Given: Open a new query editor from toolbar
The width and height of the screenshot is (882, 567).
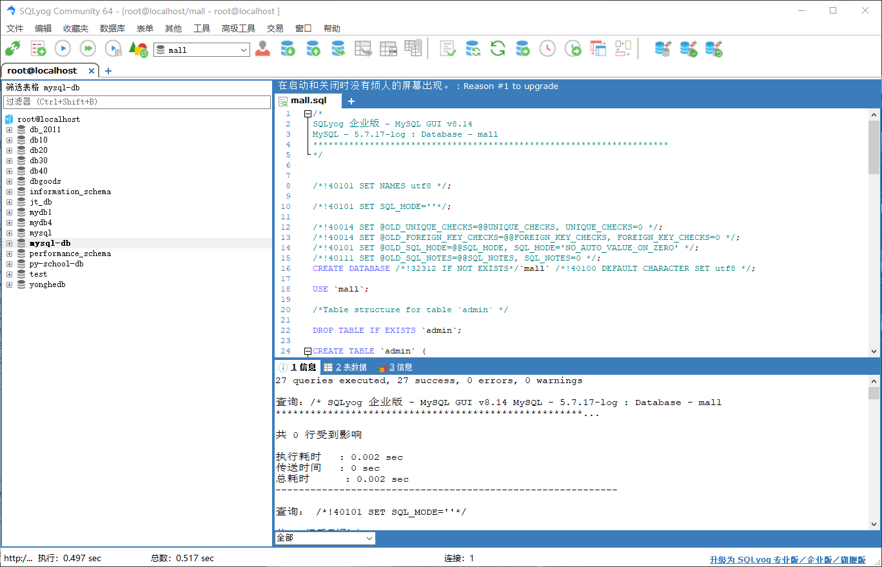Looking at the screenshot, I should coord(38,48).
